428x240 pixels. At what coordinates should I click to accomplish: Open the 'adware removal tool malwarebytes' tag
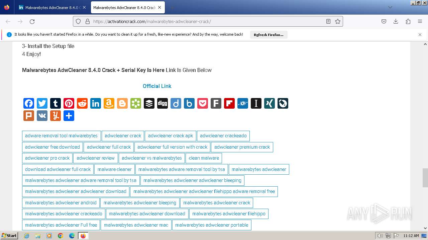click(x=61, y=136)
